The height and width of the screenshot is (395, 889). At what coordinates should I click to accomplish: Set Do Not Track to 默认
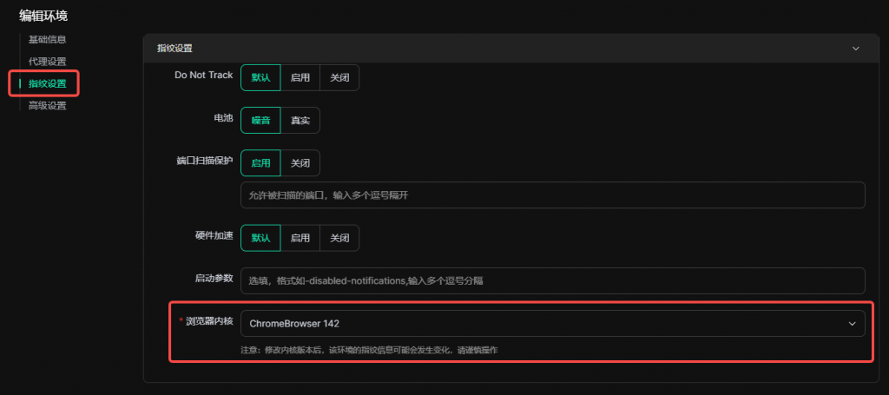(260, 77)
